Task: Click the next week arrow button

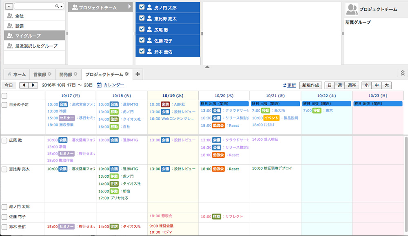Action: coord(33,85)
